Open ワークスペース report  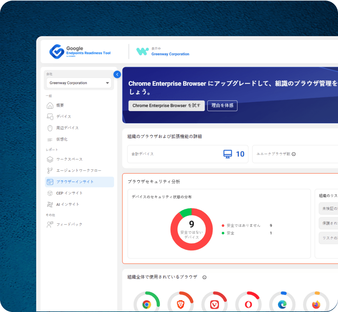(69, 159)
